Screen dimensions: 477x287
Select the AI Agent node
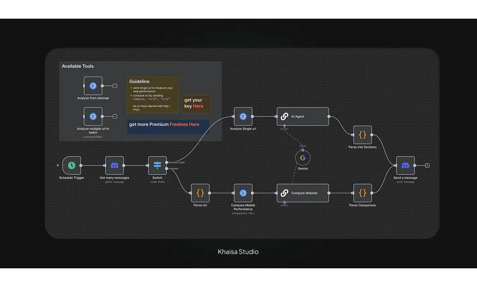(303, 116)
